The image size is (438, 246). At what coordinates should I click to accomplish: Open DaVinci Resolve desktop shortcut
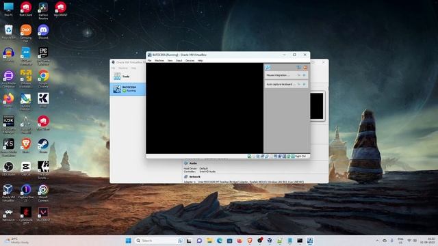pos(43,11)
